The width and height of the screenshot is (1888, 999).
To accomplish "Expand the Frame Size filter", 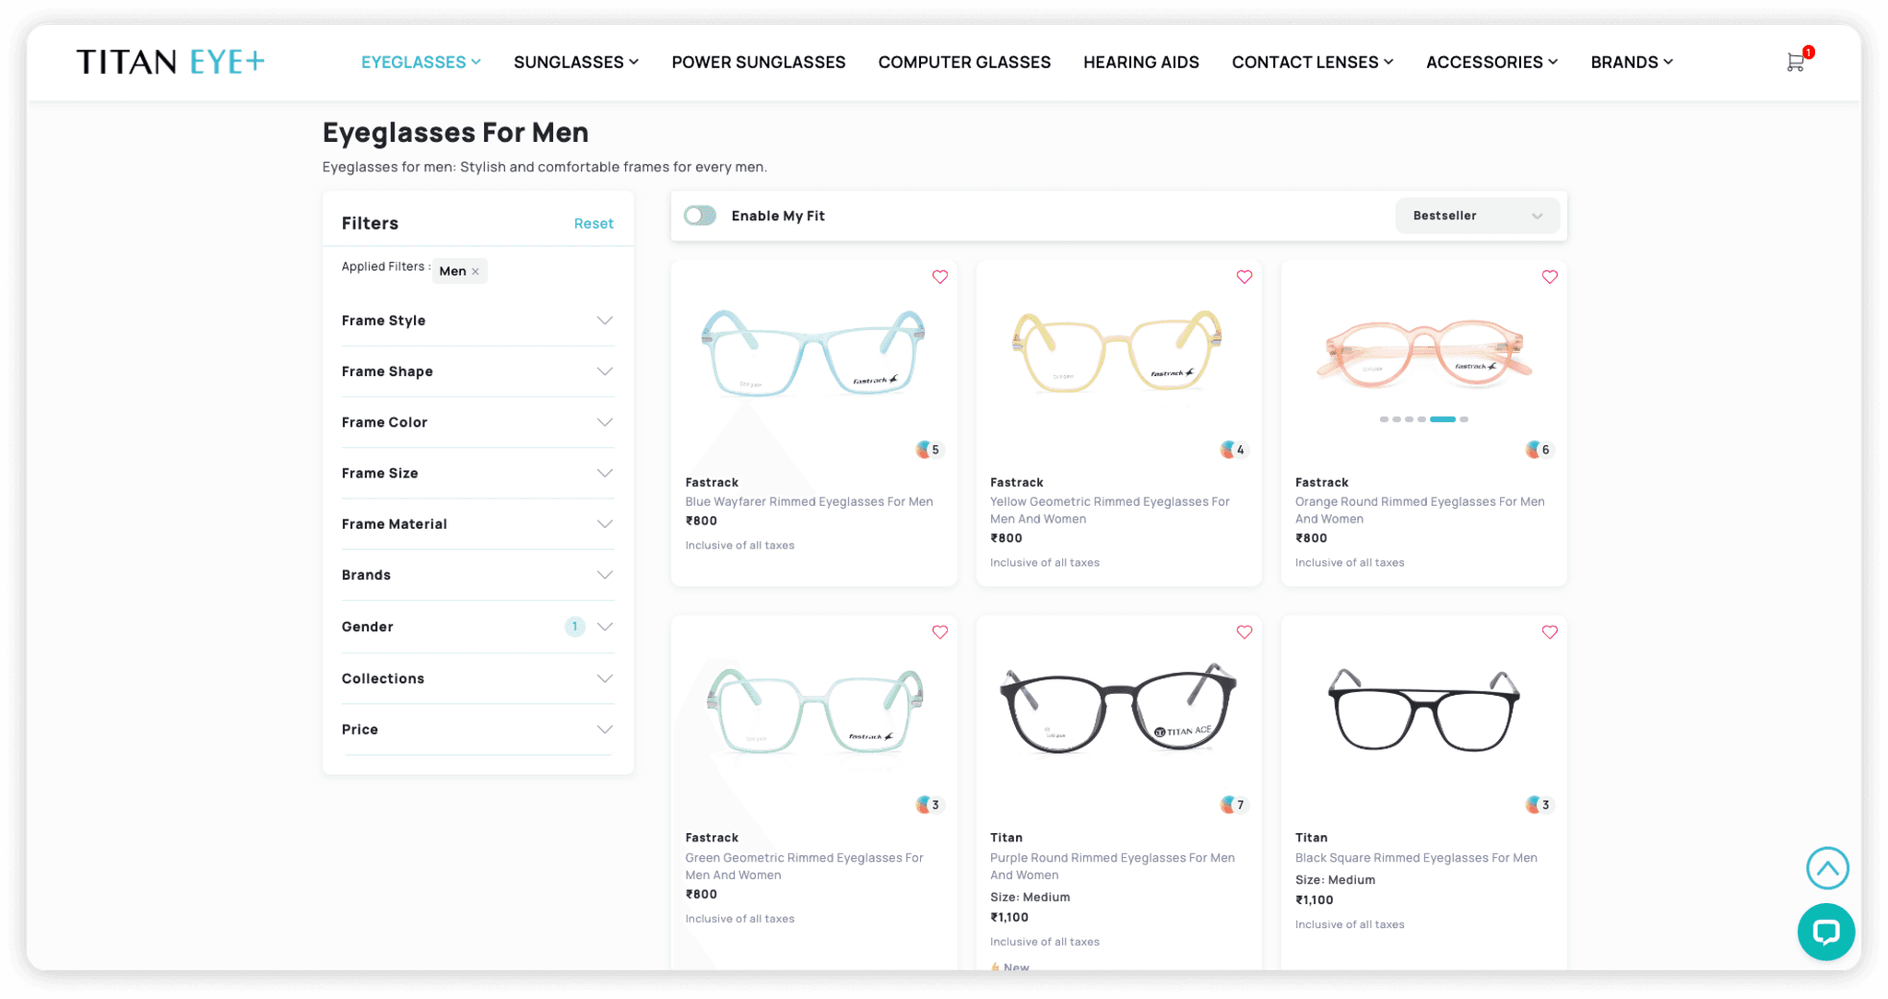I will click(478, 473).
